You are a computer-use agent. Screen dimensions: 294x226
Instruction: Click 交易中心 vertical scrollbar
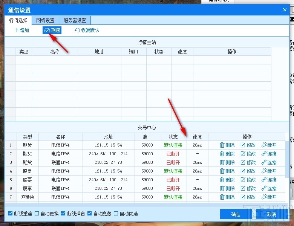[x=287, y=159]
